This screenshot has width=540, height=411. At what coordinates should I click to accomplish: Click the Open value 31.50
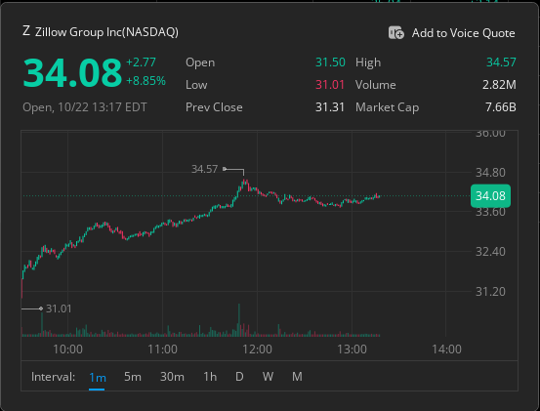[330, 62]
